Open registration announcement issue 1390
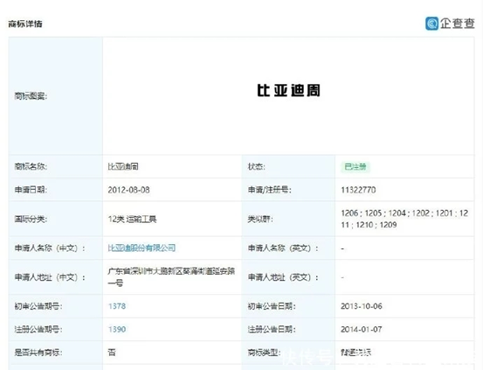Screen dimensions: 483x370 click(x=117, y=329)
